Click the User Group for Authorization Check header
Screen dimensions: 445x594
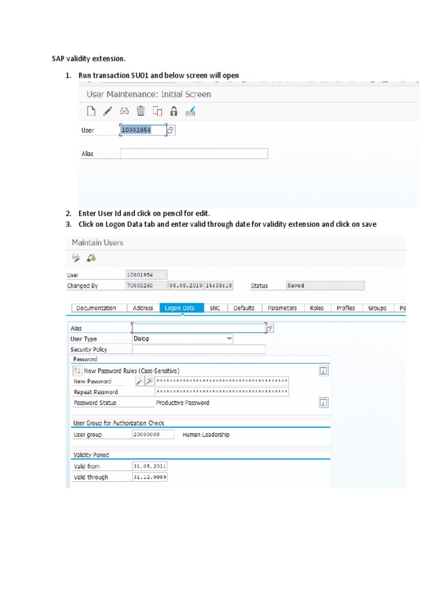point(118,423)
